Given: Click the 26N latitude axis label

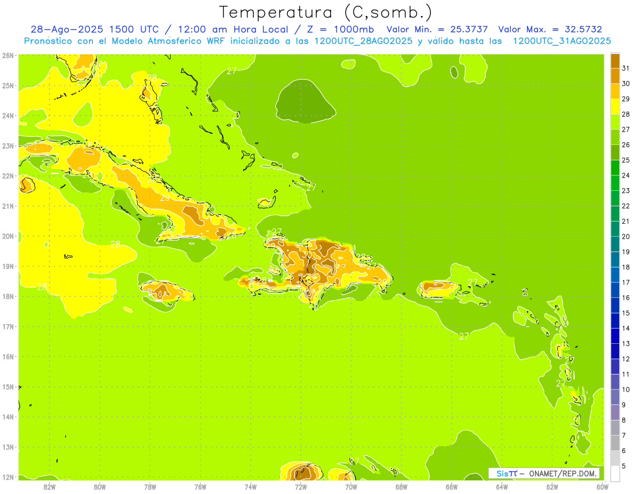Looking at the screenshot, I should pos(7,55).
